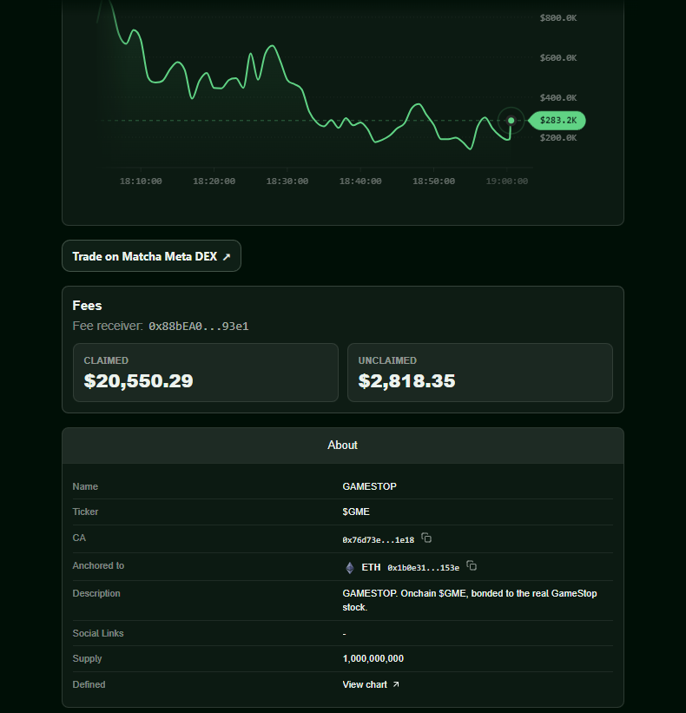
Task: Click the 18:20:00 time label
Action: coord(214,181)
